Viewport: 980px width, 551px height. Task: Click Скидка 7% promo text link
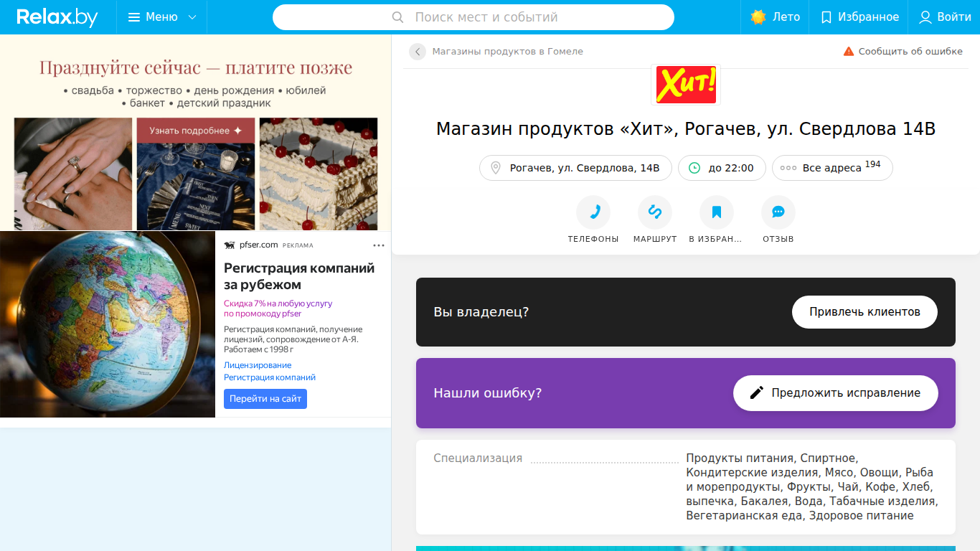tap(278, 309)
